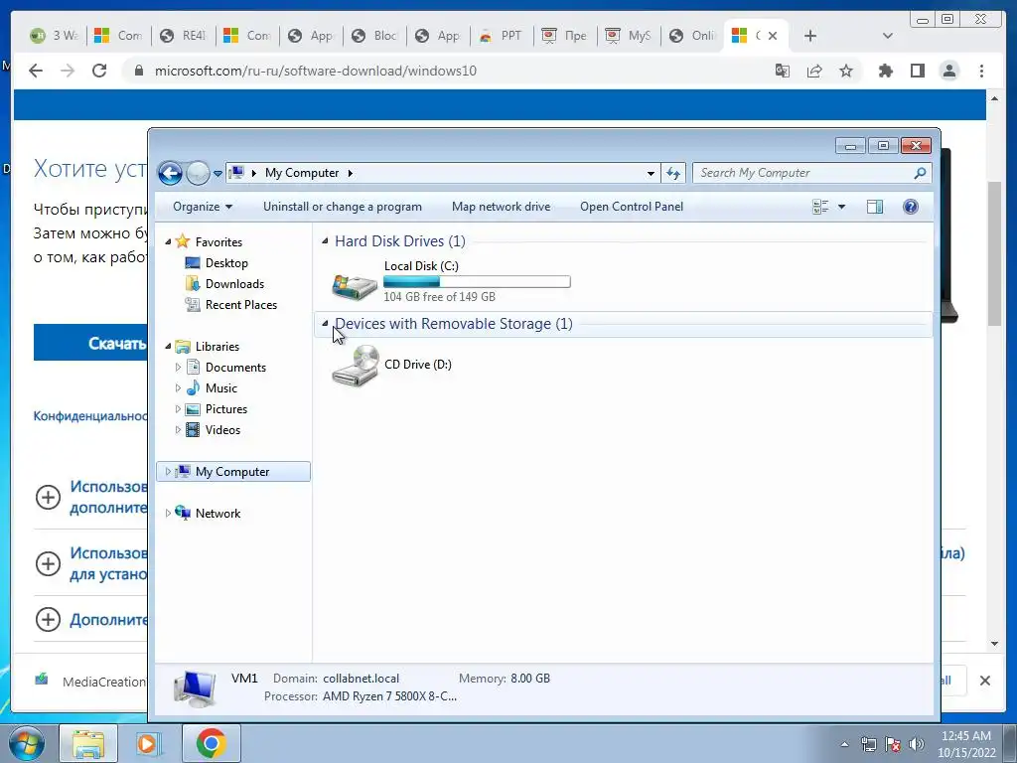This screenshot has height=763, width=1017.
Task: Switch to the PPT tab
Action: tap(502, 36)
